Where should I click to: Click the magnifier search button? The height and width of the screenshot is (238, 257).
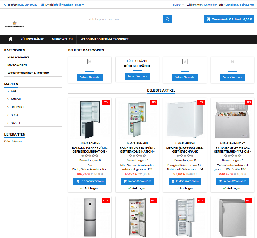[168, 19]
